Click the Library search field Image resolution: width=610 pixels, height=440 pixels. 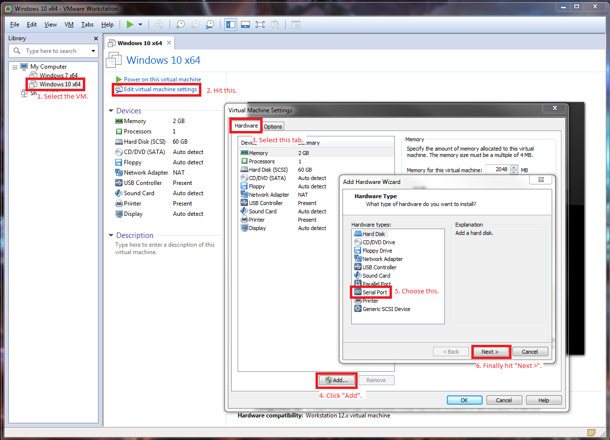pos(53,51)
